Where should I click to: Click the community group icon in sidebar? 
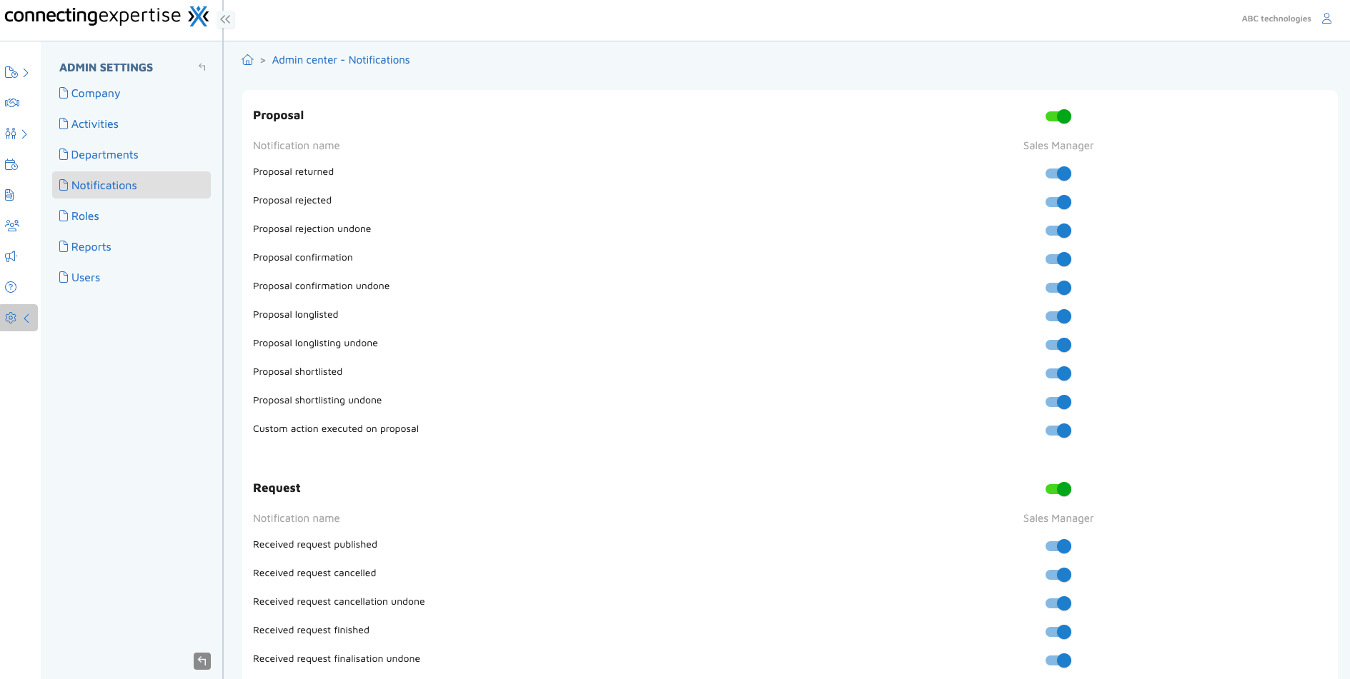pos(11,225)
